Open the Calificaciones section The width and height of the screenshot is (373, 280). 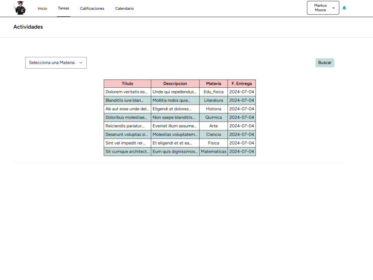point(92,8)
